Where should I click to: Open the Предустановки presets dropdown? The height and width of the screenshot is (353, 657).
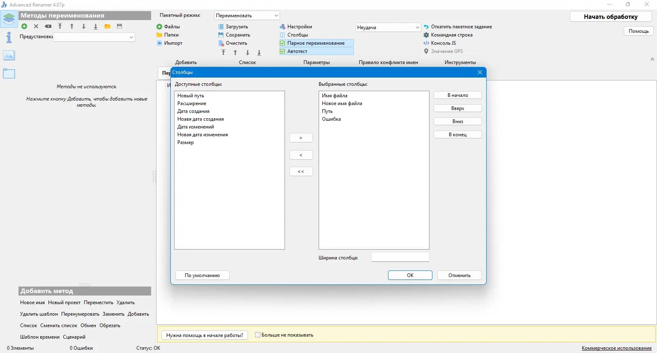94,37
